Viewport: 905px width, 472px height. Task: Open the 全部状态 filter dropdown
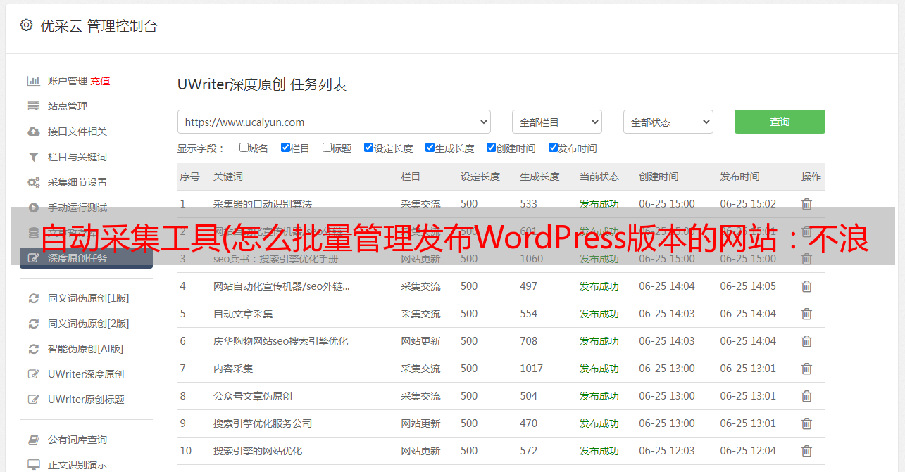click(x=668, y=122)
